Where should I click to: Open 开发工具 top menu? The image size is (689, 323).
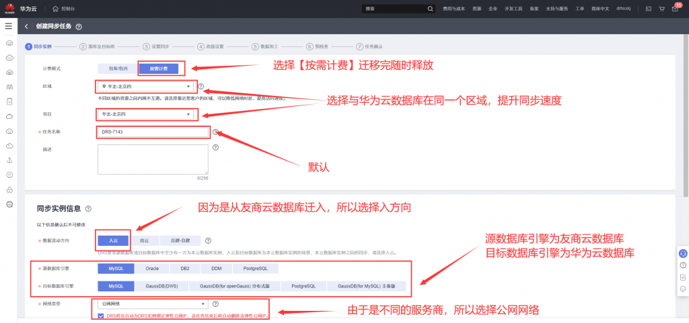click(x=513, y=9)
